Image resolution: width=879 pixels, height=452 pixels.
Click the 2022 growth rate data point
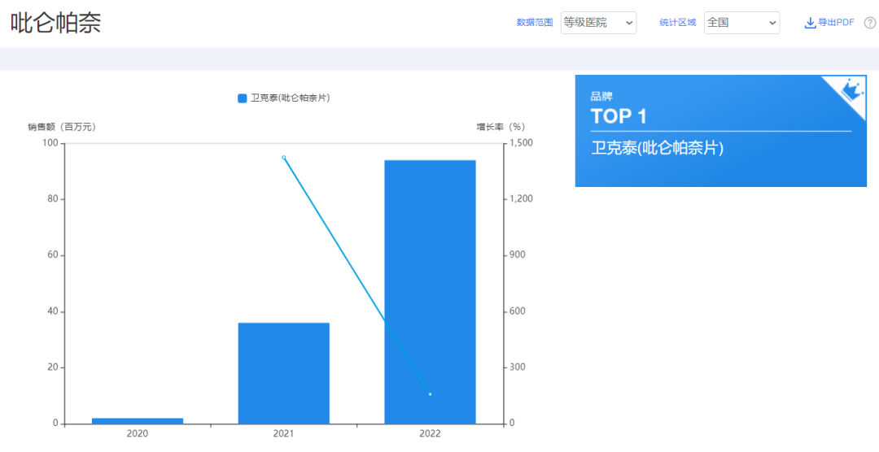(430, 394)
